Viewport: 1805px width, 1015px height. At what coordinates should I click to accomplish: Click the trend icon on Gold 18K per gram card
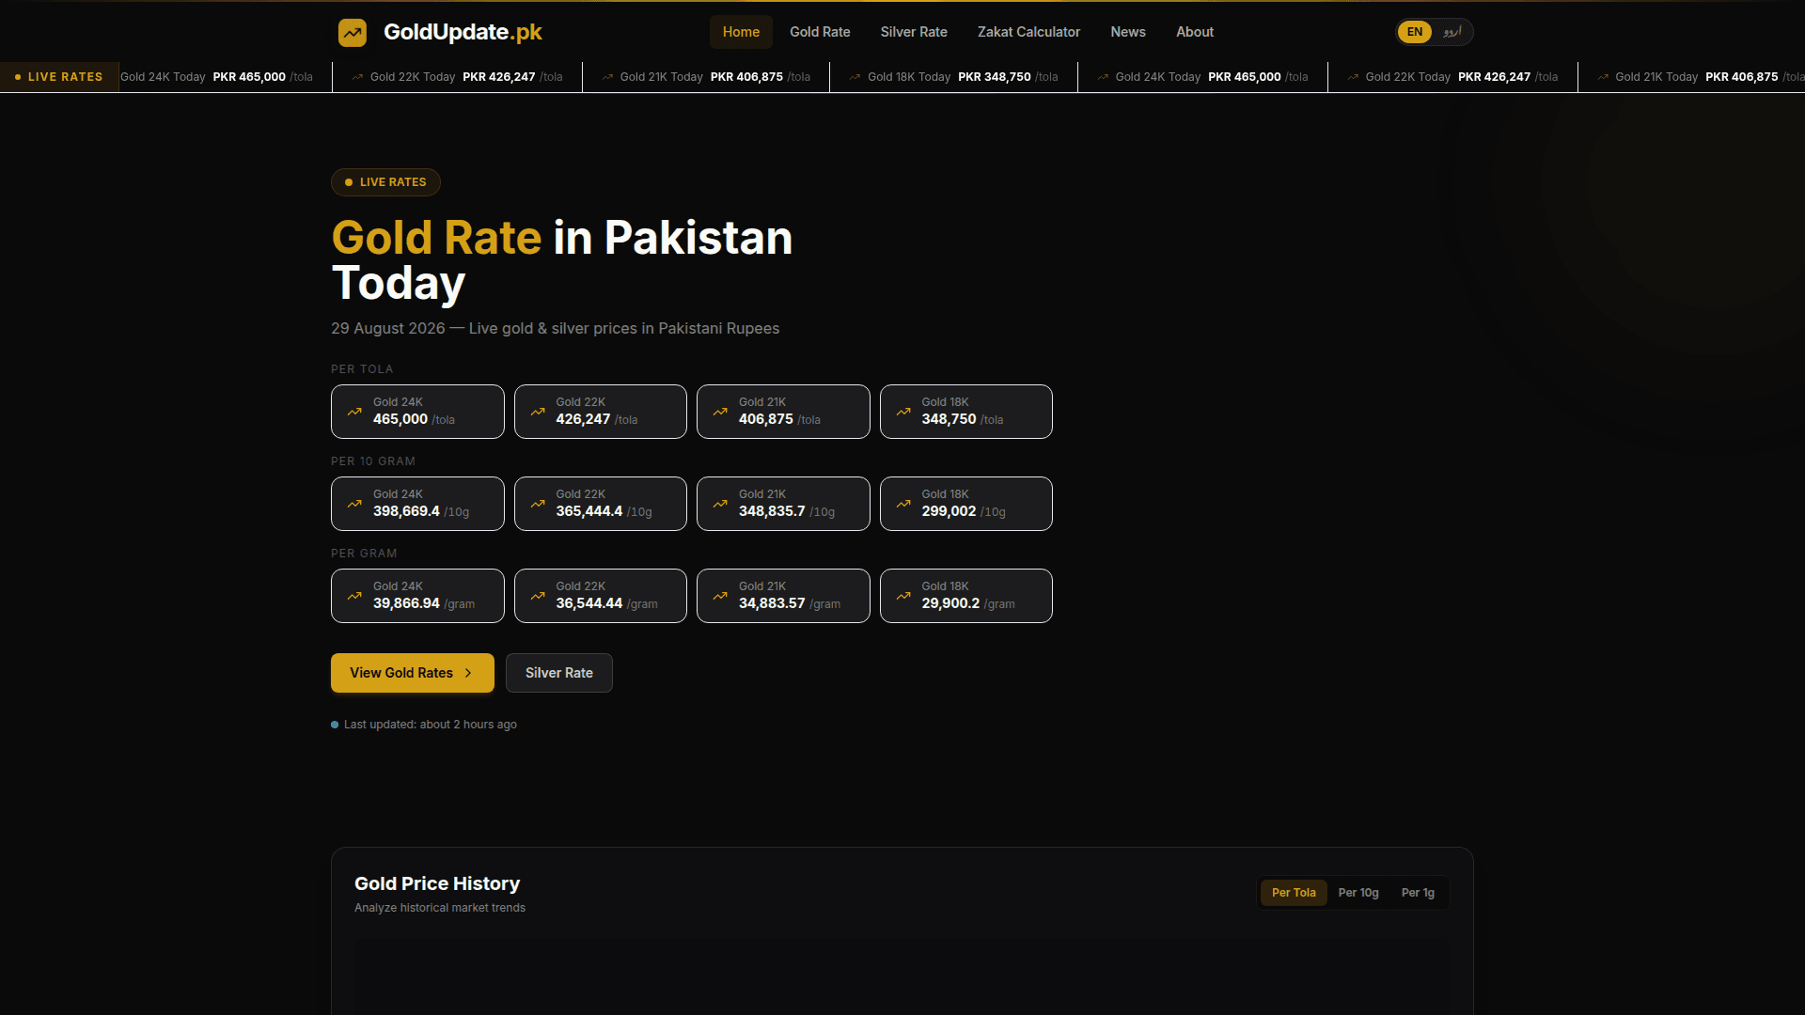903,596
